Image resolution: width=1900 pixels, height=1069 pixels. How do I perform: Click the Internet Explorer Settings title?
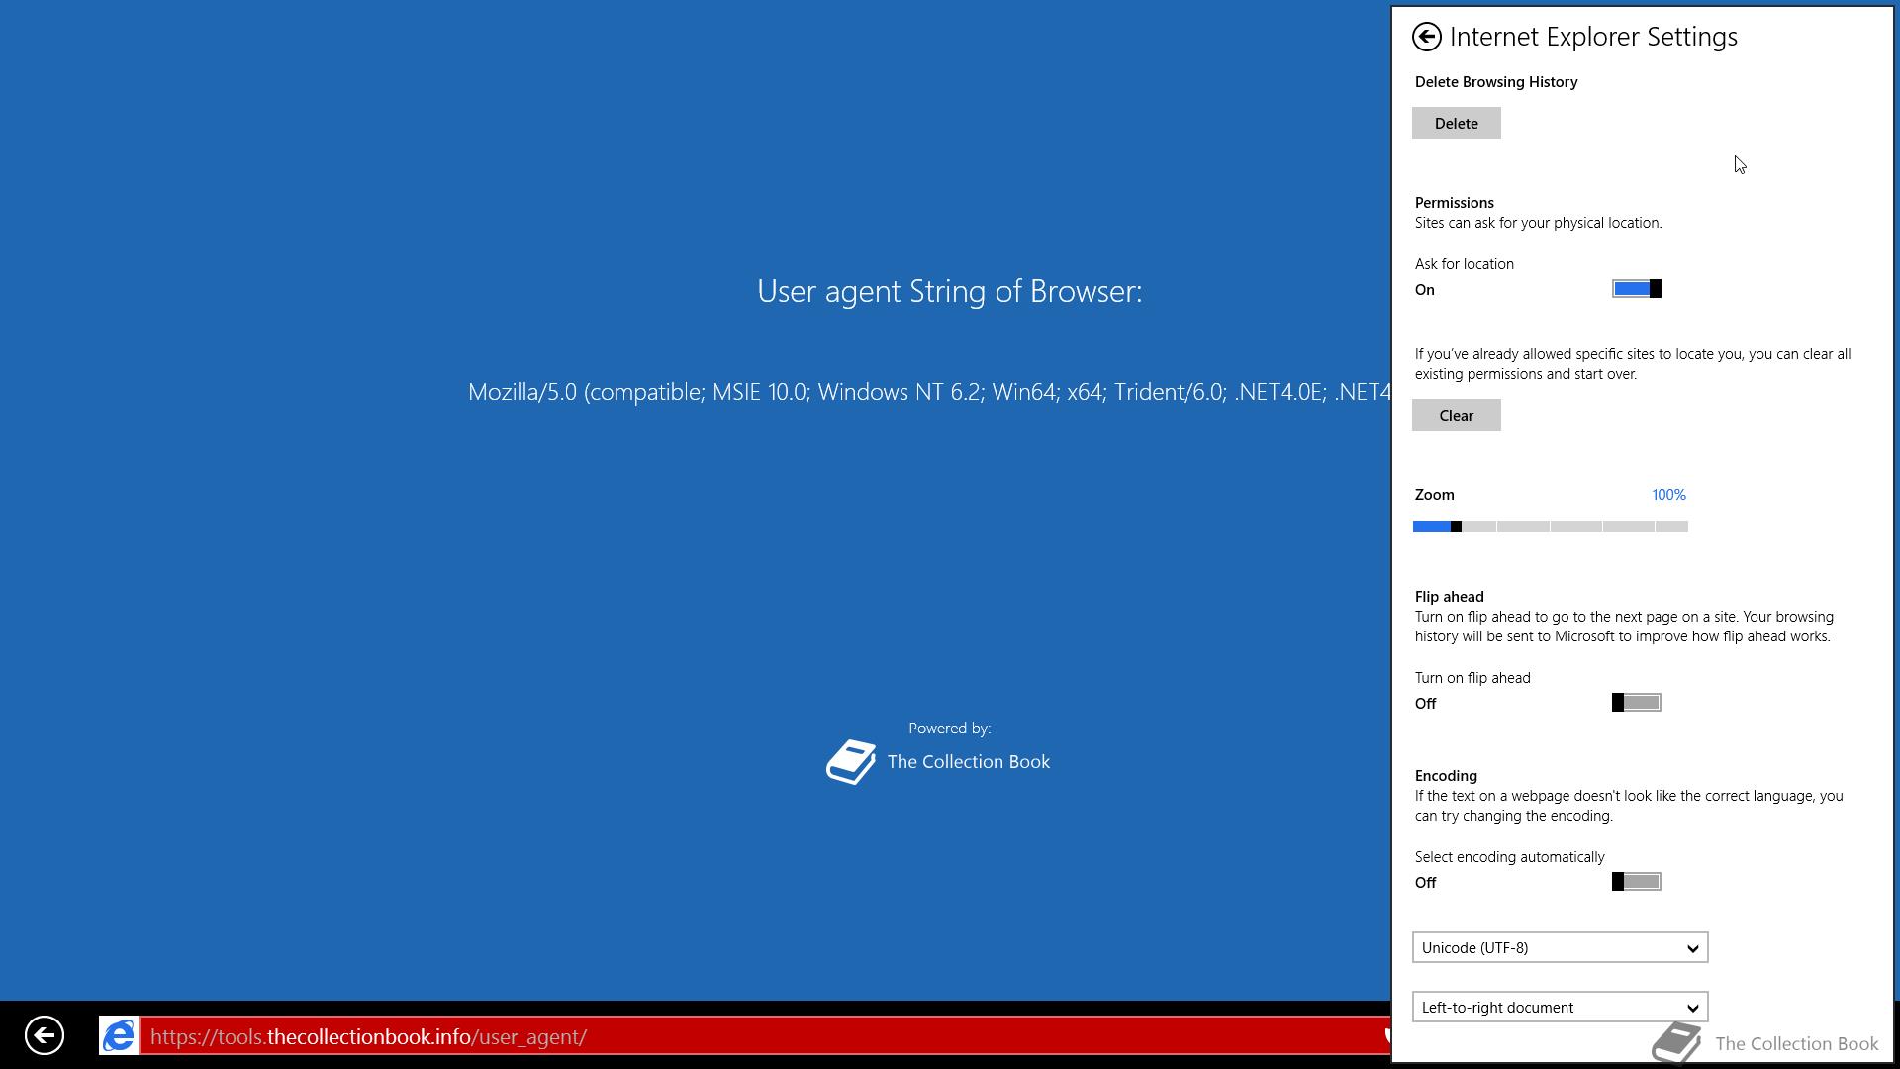pos(1593,37)
